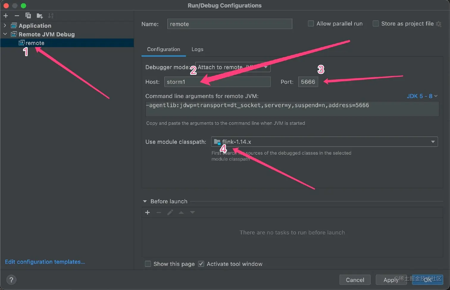The height and width of the screenshot is (290, 450).
Task: Move configuration into new folder
Action: coord(40,15)
